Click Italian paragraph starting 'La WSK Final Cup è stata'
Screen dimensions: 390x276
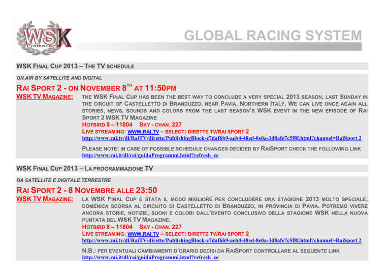pyautogui.click(x=225, y=209)
